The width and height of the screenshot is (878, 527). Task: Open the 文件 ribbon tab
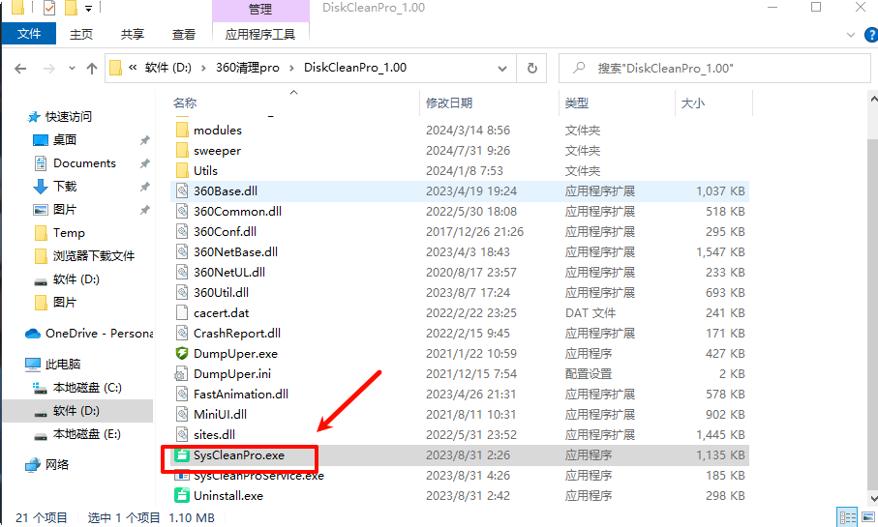coord(29,34)
